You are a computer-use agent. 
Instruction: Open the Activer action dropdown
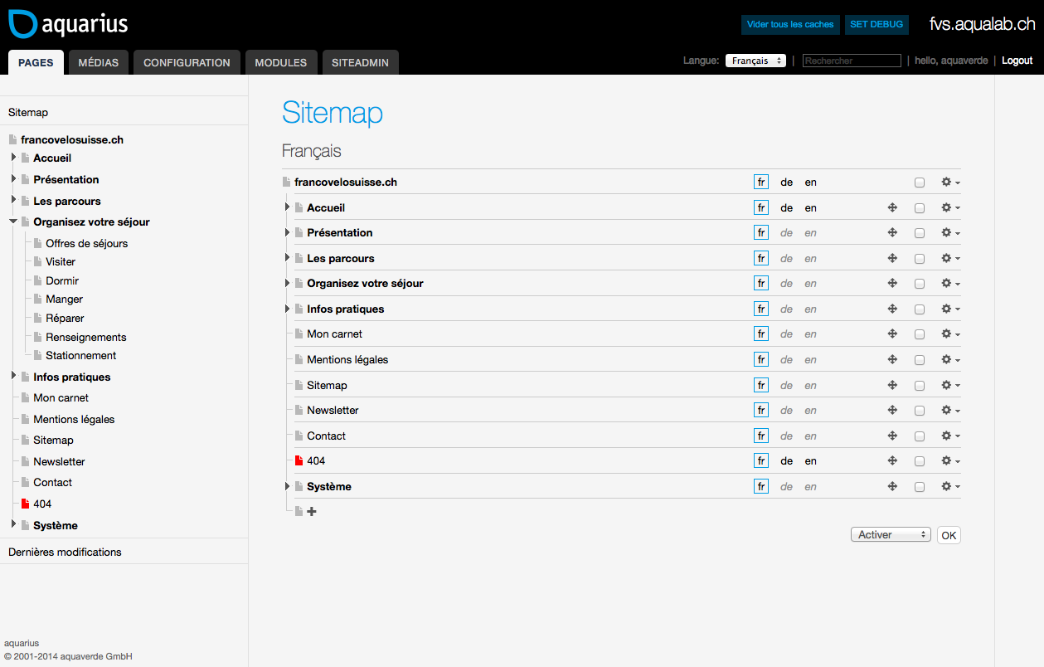coord(891,535)
